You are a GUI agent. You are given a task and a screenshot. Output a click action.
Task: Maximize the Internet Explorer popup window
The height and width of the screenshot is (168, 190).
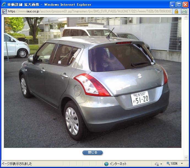(179, 4)
